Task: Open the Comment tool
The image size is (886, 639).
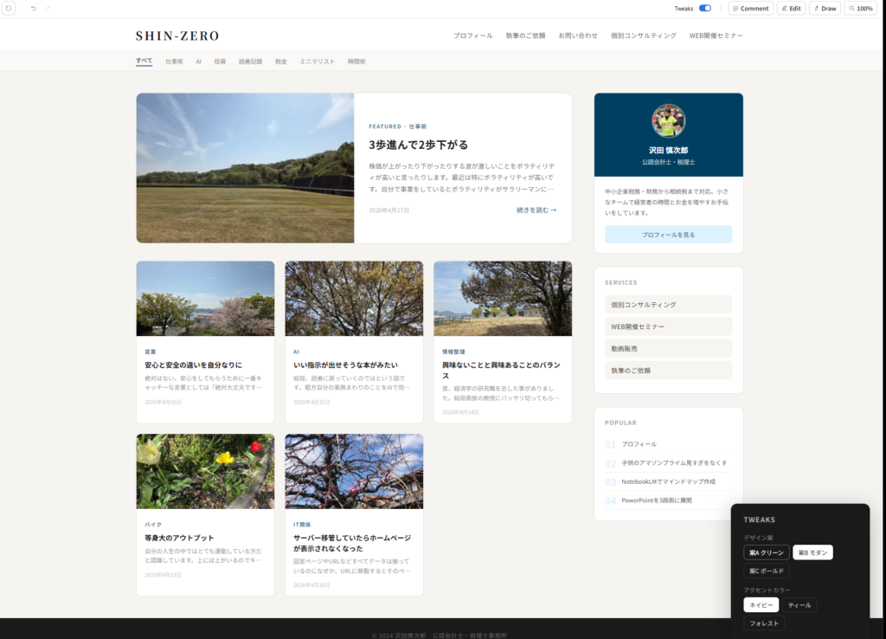Action: pos(750,8)
